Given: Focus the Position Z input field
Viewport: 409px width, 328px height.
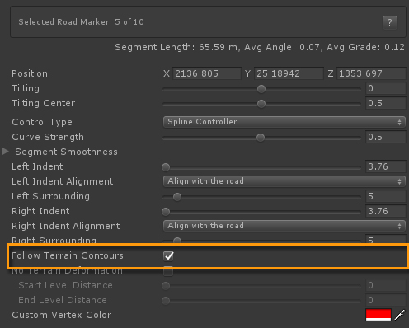Looking at the screenshot, I should tap(371, 73).
